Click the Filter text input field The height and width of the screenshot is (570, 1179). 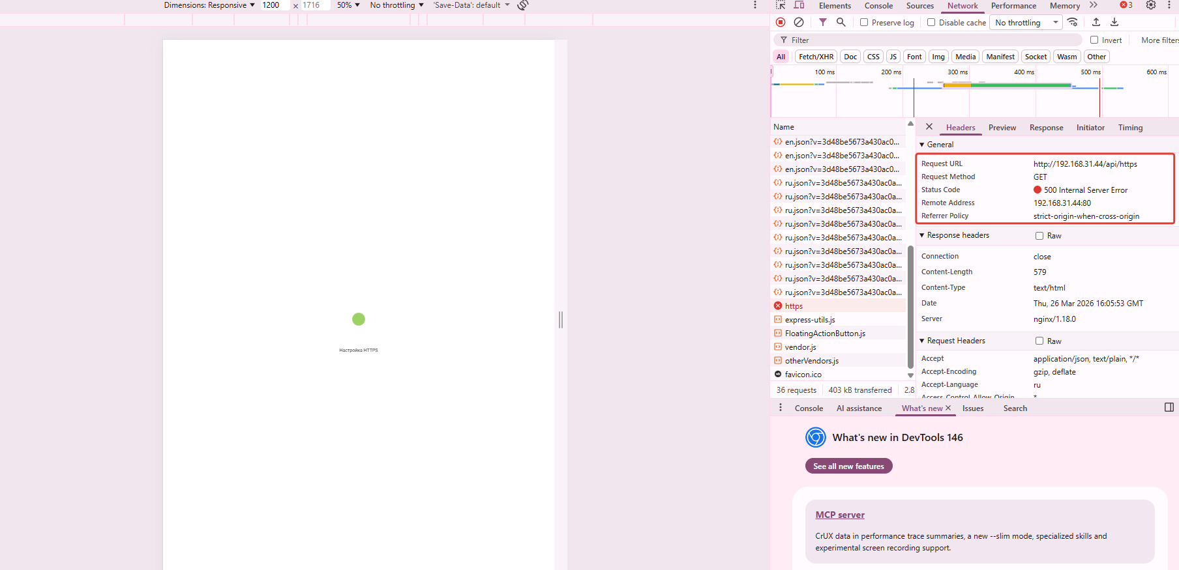coord(933,40)
